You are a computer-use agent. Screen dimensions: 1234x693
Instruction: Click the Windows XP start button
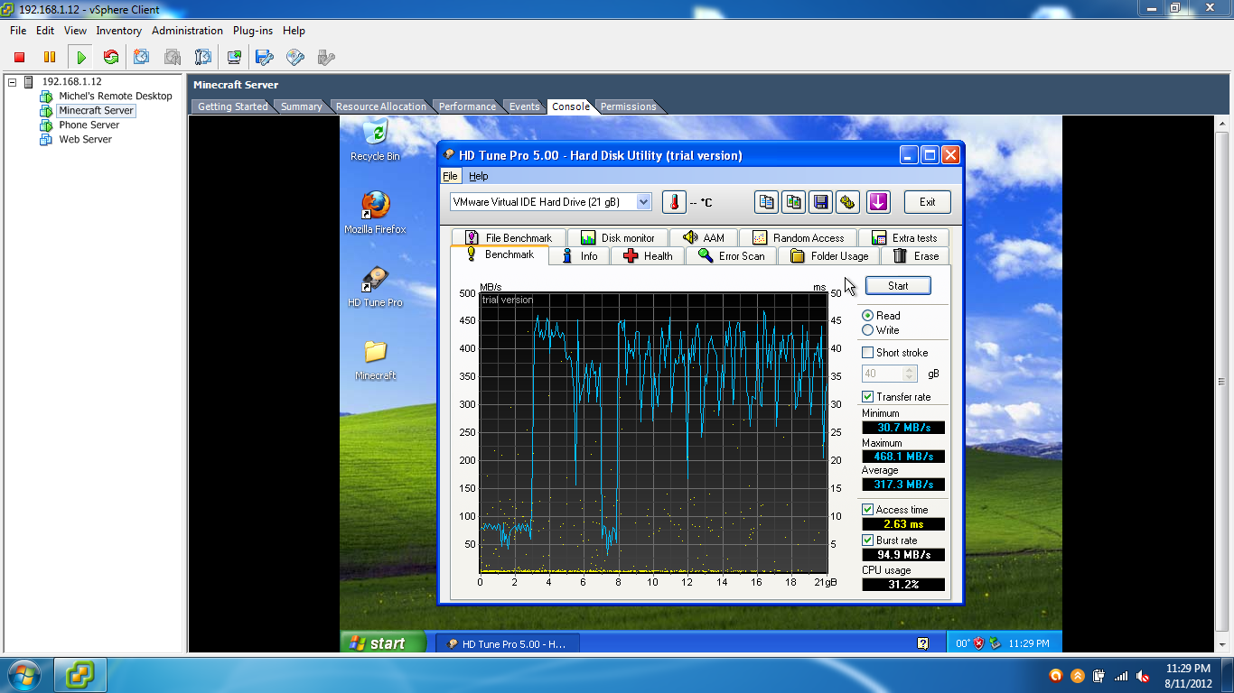click(385, 643)
